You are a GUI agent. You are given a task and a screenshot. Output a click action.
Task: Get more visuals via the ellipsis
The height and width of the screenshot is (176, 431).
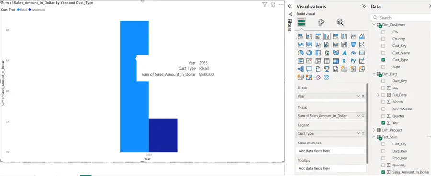tap(336, 77)
